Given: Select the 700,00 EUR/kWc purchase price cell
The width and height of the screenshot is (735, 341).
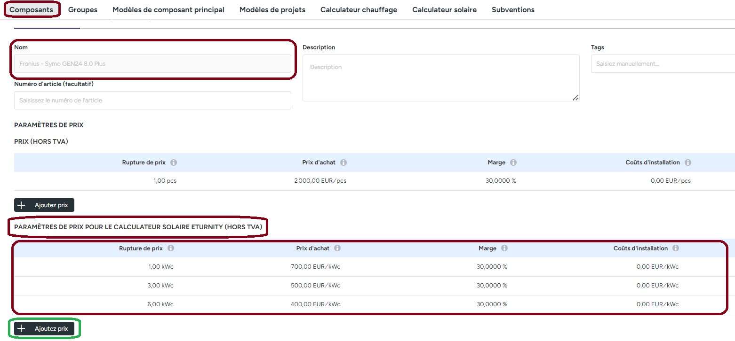Looking at the screenshot, I should [315, 267].
